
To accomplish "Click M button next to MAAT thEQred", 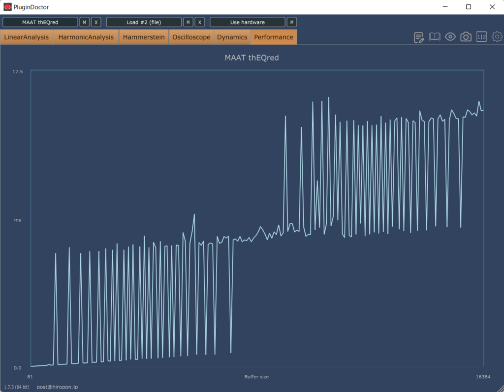I will [x=85, y=22].
